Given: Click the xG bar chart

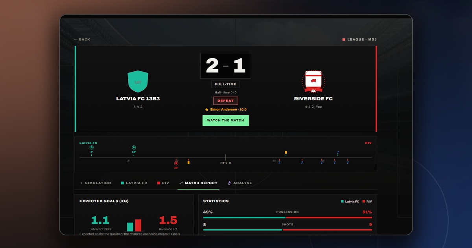Looking at the screenshot, I should pyautogui.click(x=134, y=226).
